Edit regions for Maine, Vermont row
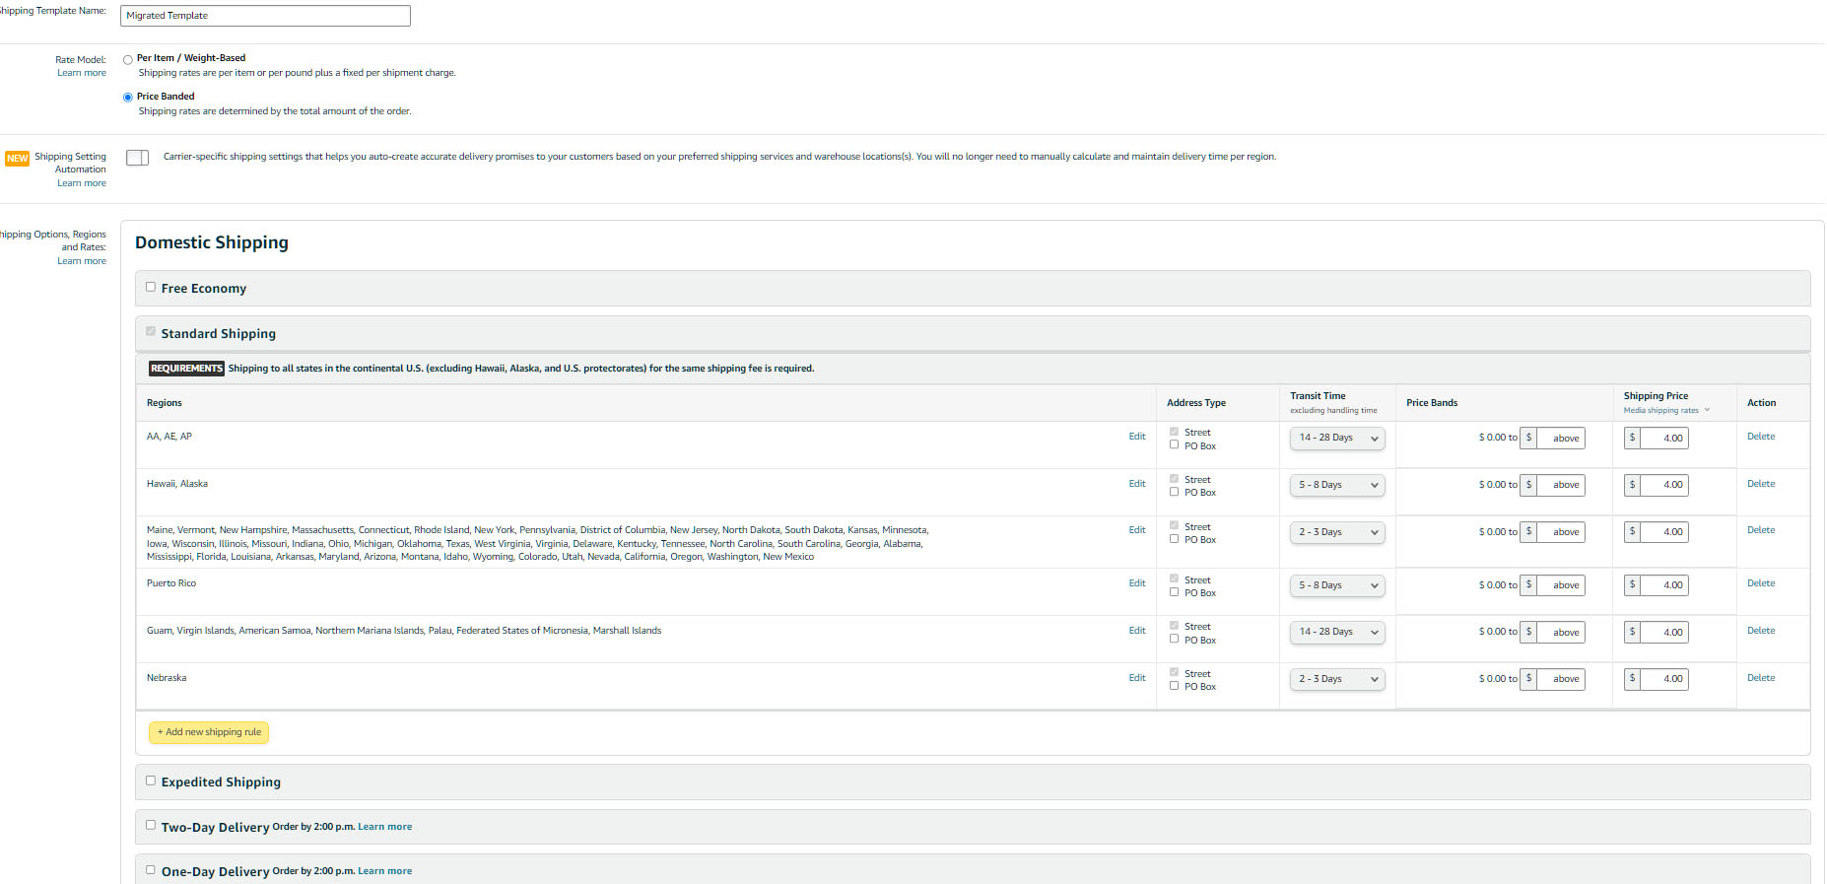The height and width of the screenshot is (884, 1827). point(1137,530)
